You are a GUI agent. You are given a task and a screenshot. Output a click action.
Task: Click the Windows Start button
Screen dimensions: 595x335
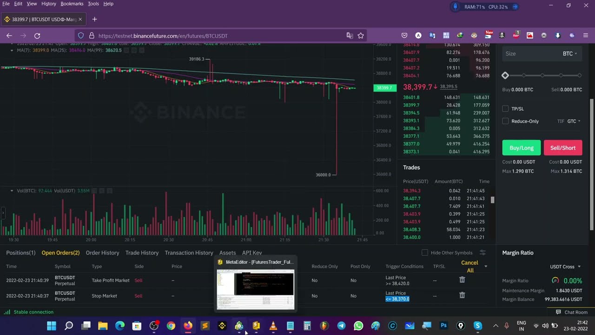[x=52, y=326]
